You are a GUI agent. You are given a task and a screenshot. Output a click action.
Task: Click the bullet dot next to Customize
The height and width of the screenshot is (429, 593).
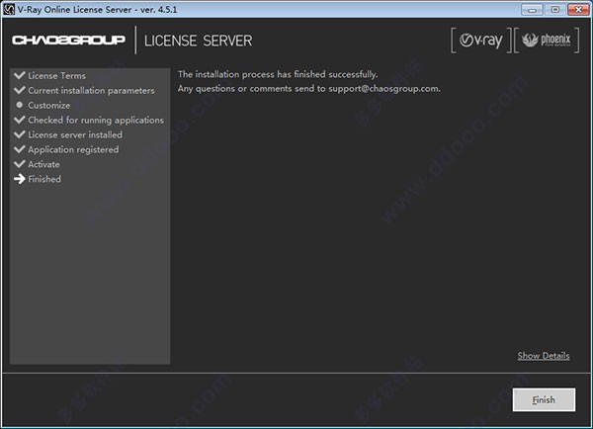pos(19,105)
